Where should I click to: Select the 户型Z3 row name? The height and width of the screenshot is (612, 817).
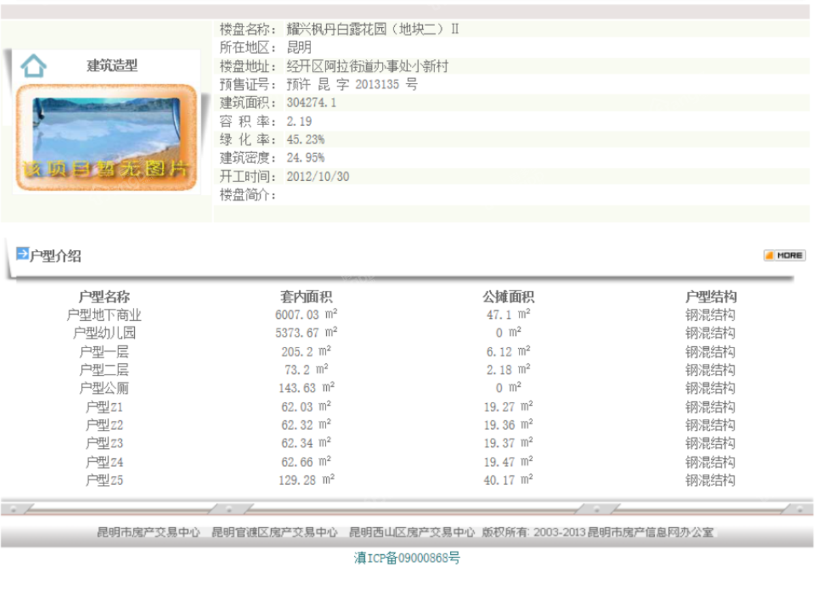click(x=104, y=444)
